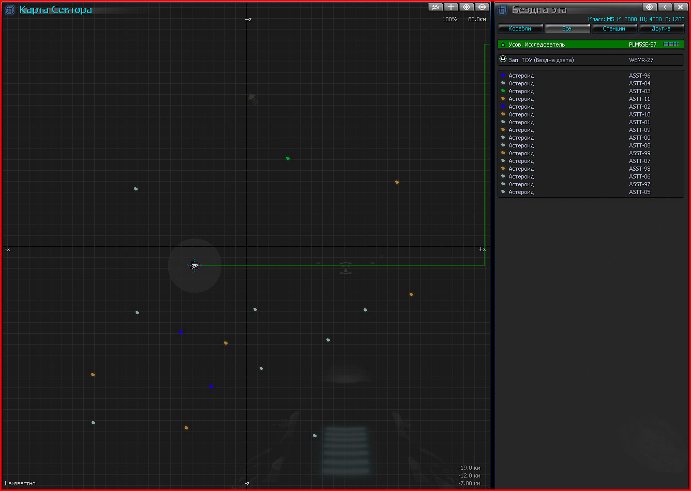Click the shield bar in PLM5SE-57 row
The width and height of the screenshot is (691, 491).
pyautogui.click(x=671, y=44)
